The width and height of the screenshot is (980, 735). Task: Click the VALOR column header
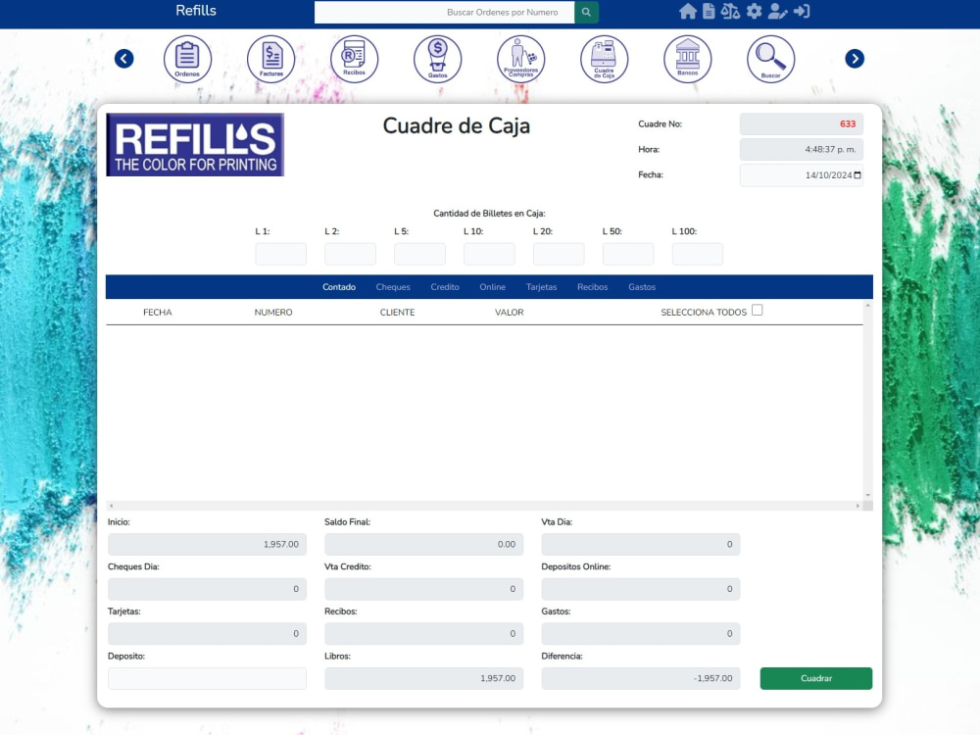[x=510, y=312]
